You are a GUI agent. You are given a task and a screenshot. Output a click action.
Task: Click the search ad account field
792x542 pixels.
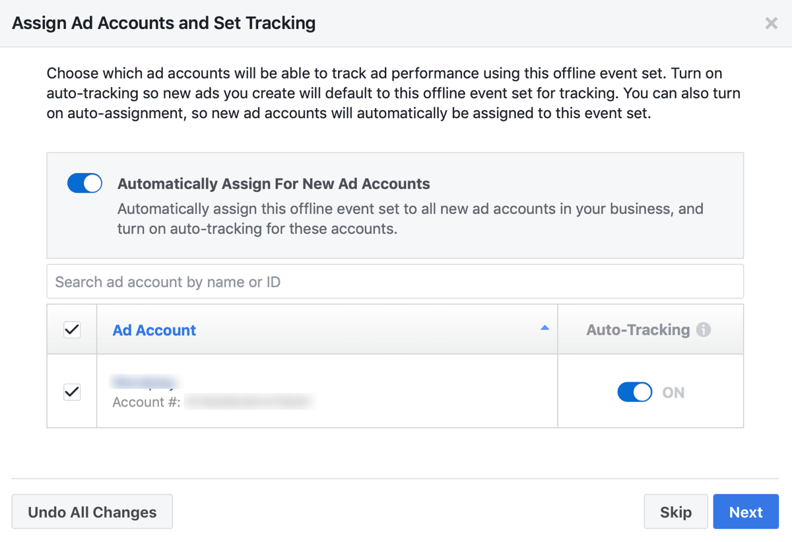(x=395, y=282)
